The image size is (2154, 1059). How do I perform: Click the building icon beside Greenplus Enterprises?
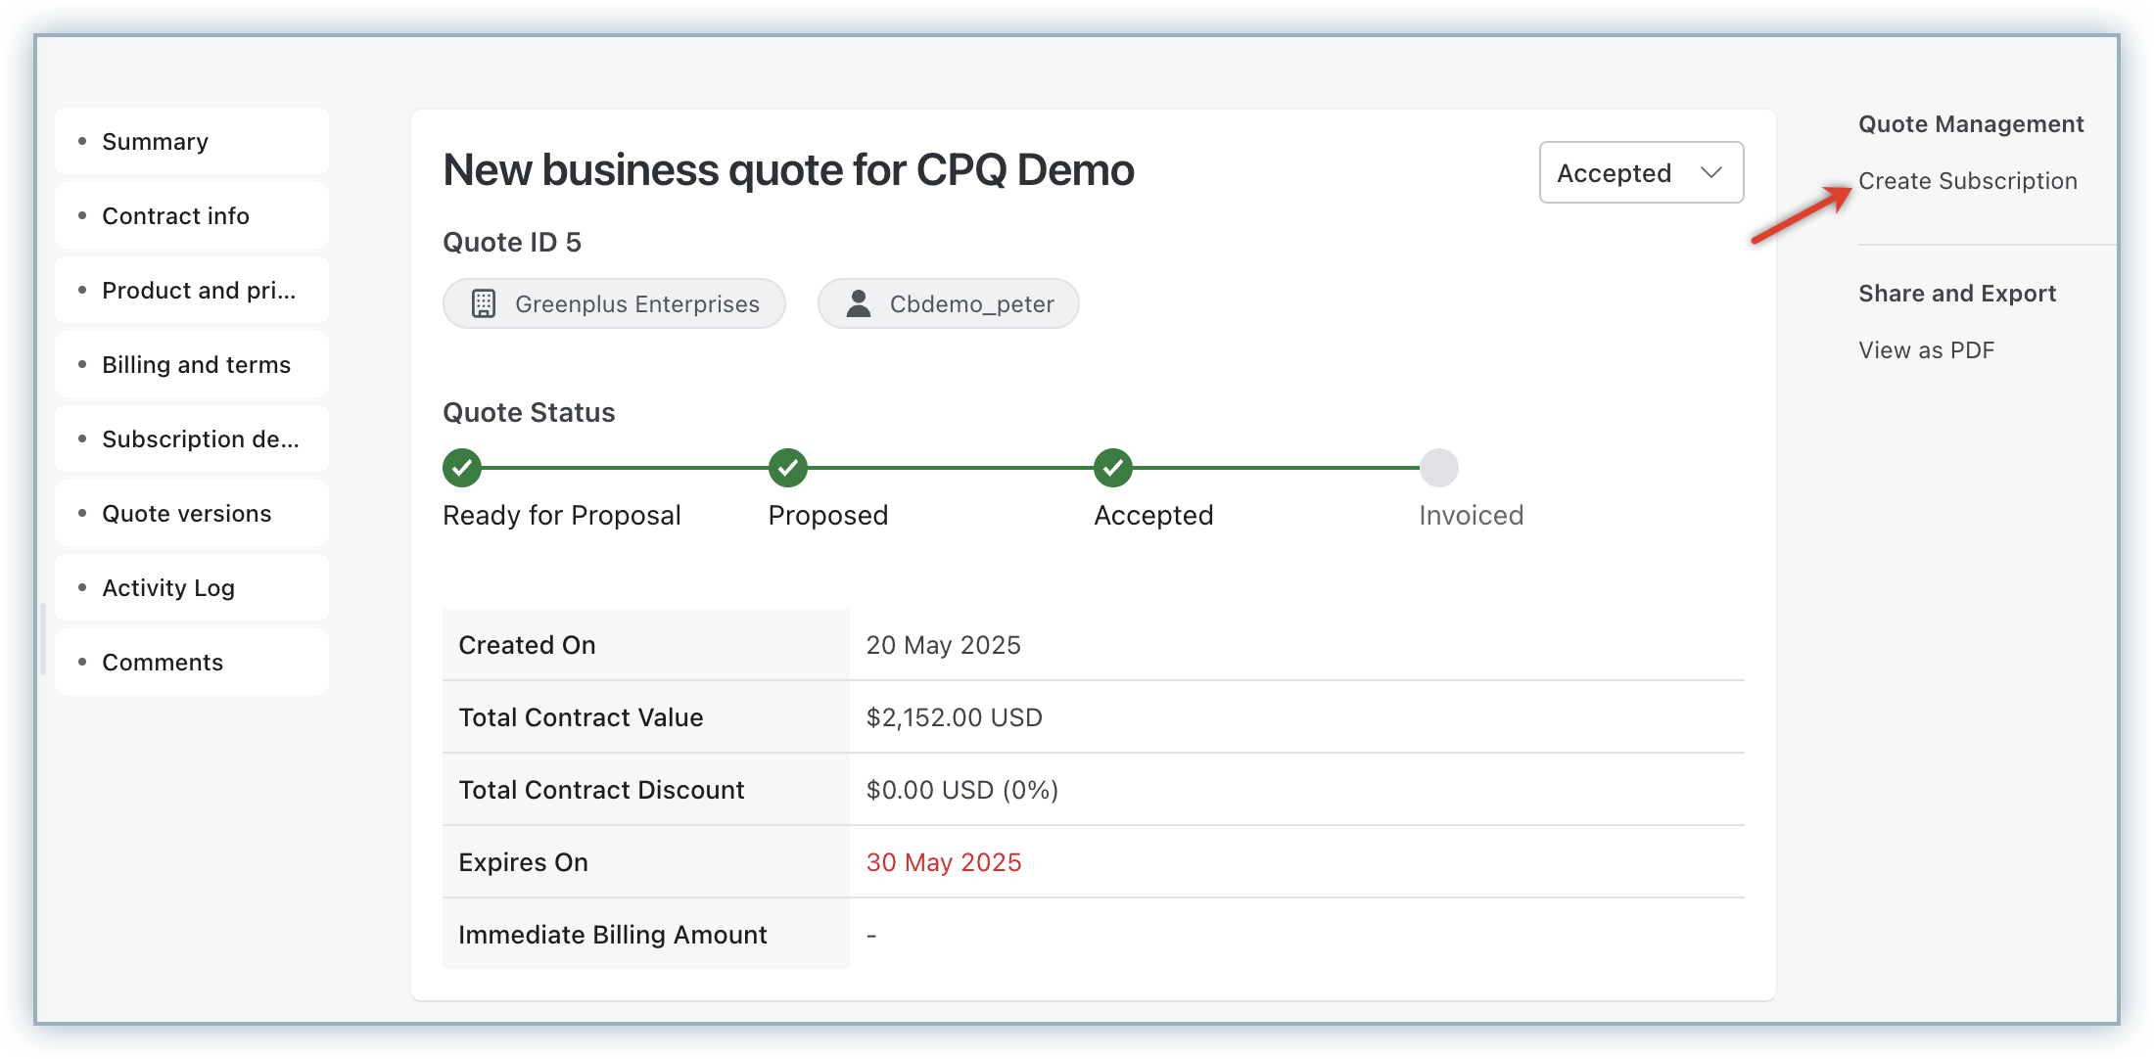pyautogui.click(x=484, y=303)
